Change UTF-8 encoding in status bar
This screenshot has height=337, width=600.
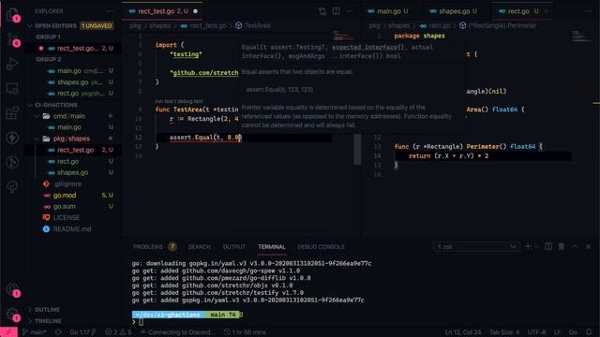pos(536,332)
